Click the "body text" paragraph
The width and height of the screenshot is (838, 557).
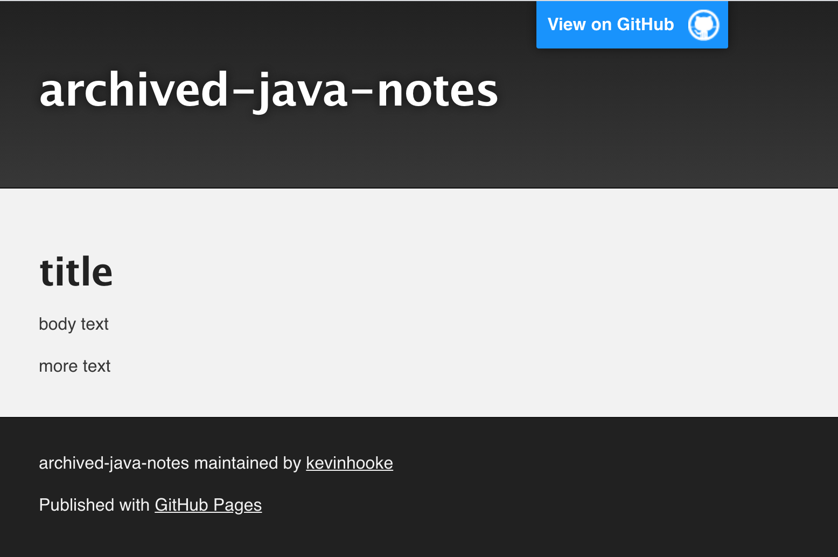click(74, 324)
